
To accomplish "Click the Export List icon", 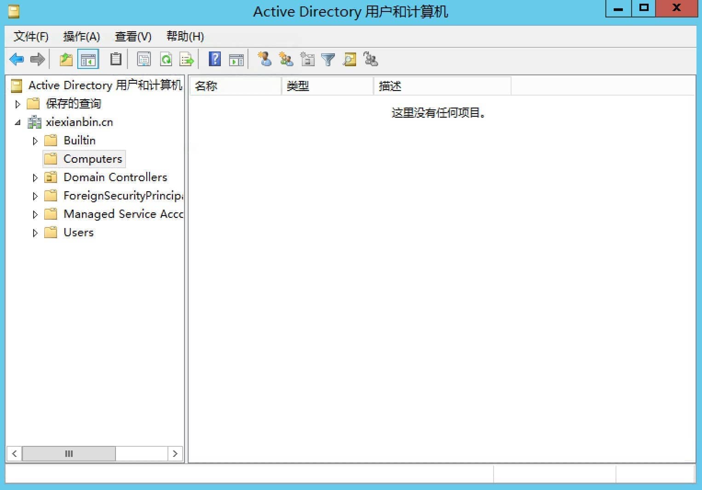I will click(x=187, y=59).
